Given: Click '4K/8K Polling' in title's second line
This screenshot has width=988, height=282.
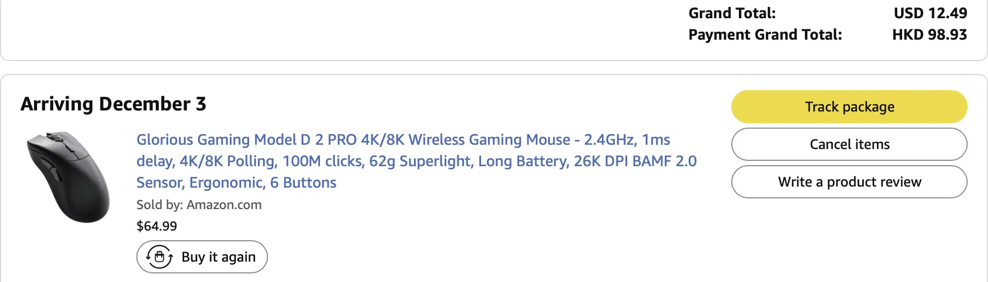Looking at the screenshot, I should pos(226,161).
